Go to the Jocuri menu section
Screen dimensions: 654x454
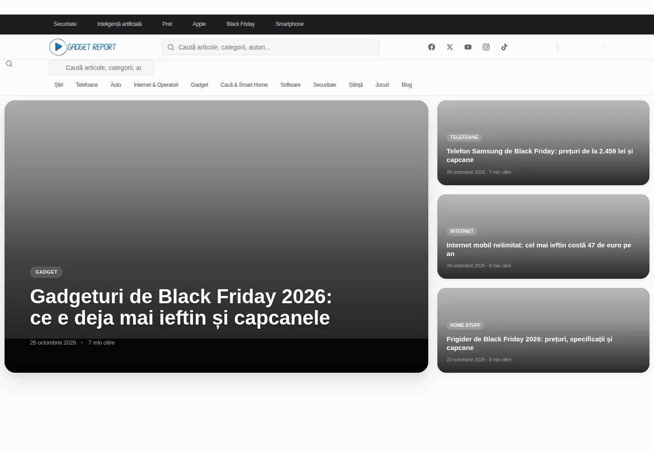tap(382, 85)
